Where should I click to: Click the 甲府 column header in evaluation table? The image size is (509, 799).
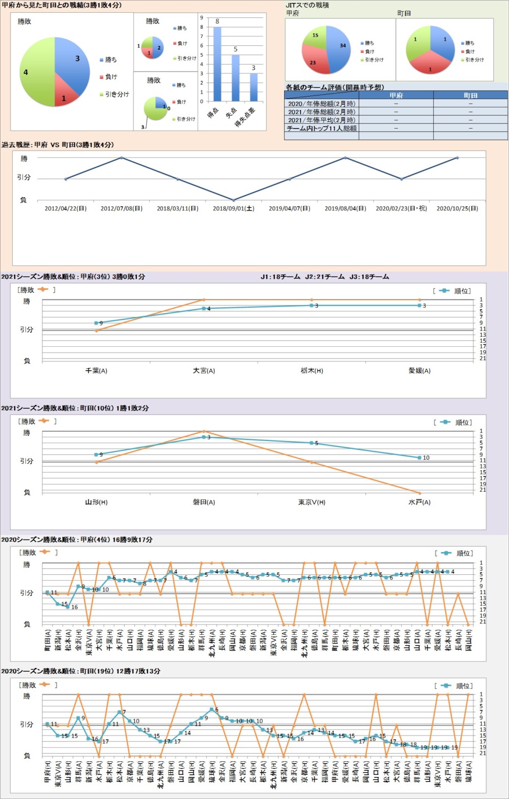pyautogui.click(x=396, y=95)
